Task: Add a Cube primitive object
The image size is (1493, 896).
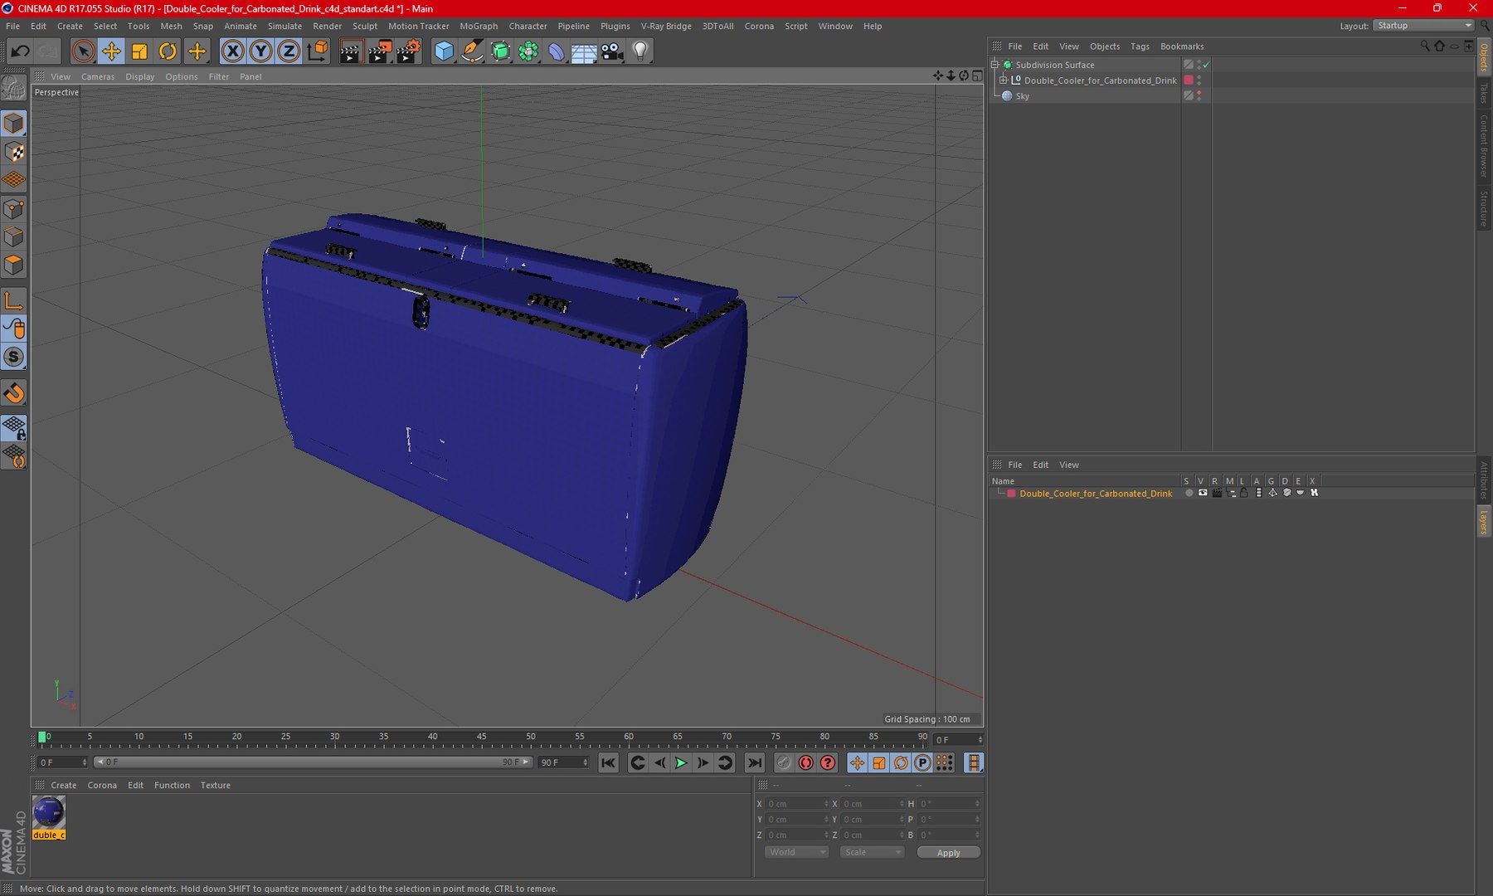Action: click(445, 51)
